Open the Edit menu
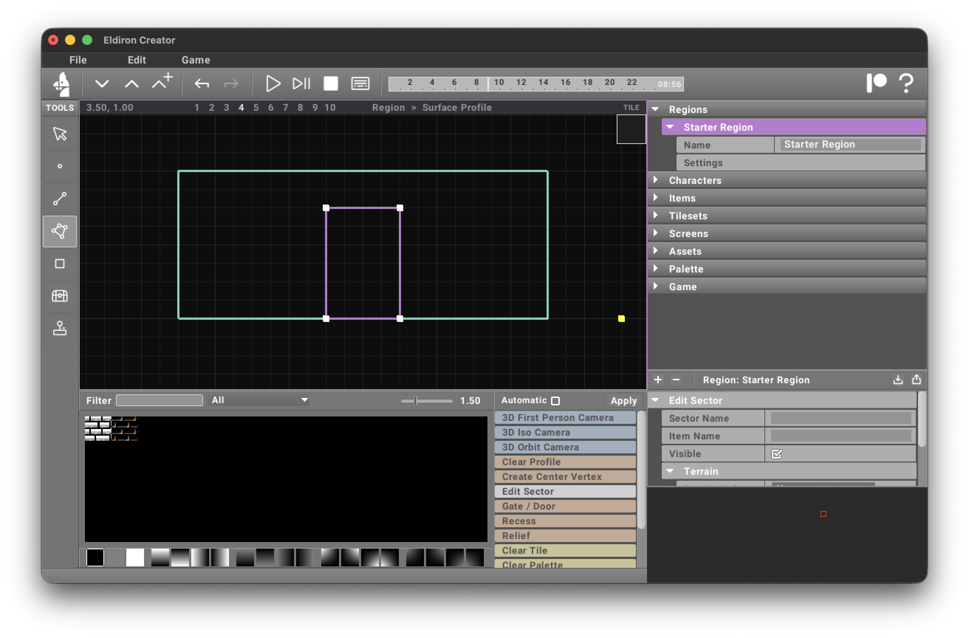Viewport: 969px width, 638px height. pos(137,59)
